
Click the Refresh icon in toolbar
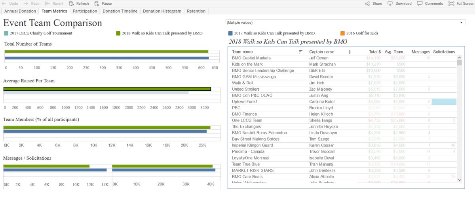pyautogui.click(x=71, y=4)
